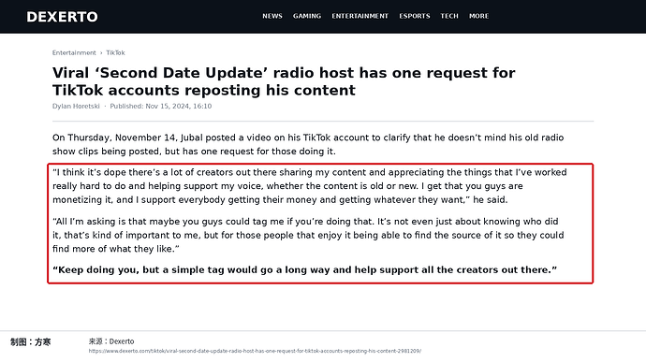
Task: Click the Entertainment breadcrumb
Action: 74,52
